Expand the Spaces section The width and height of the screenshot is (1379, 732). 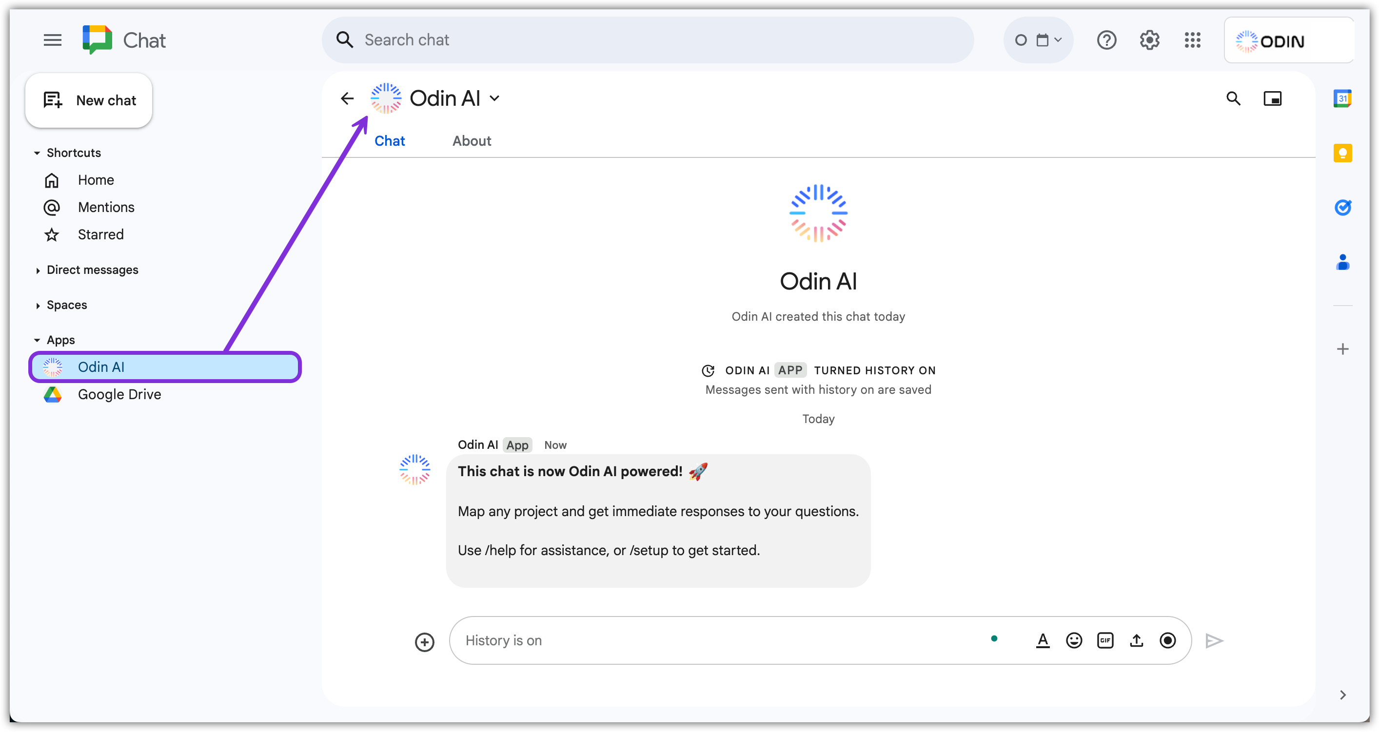pos(38,305)
